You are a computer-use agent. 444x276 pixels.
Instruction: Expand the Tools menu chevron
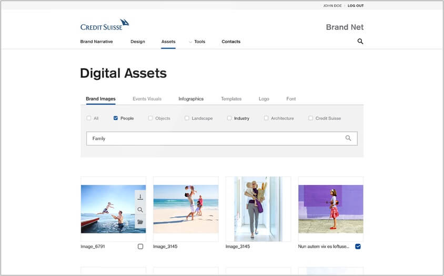point(190,42)
